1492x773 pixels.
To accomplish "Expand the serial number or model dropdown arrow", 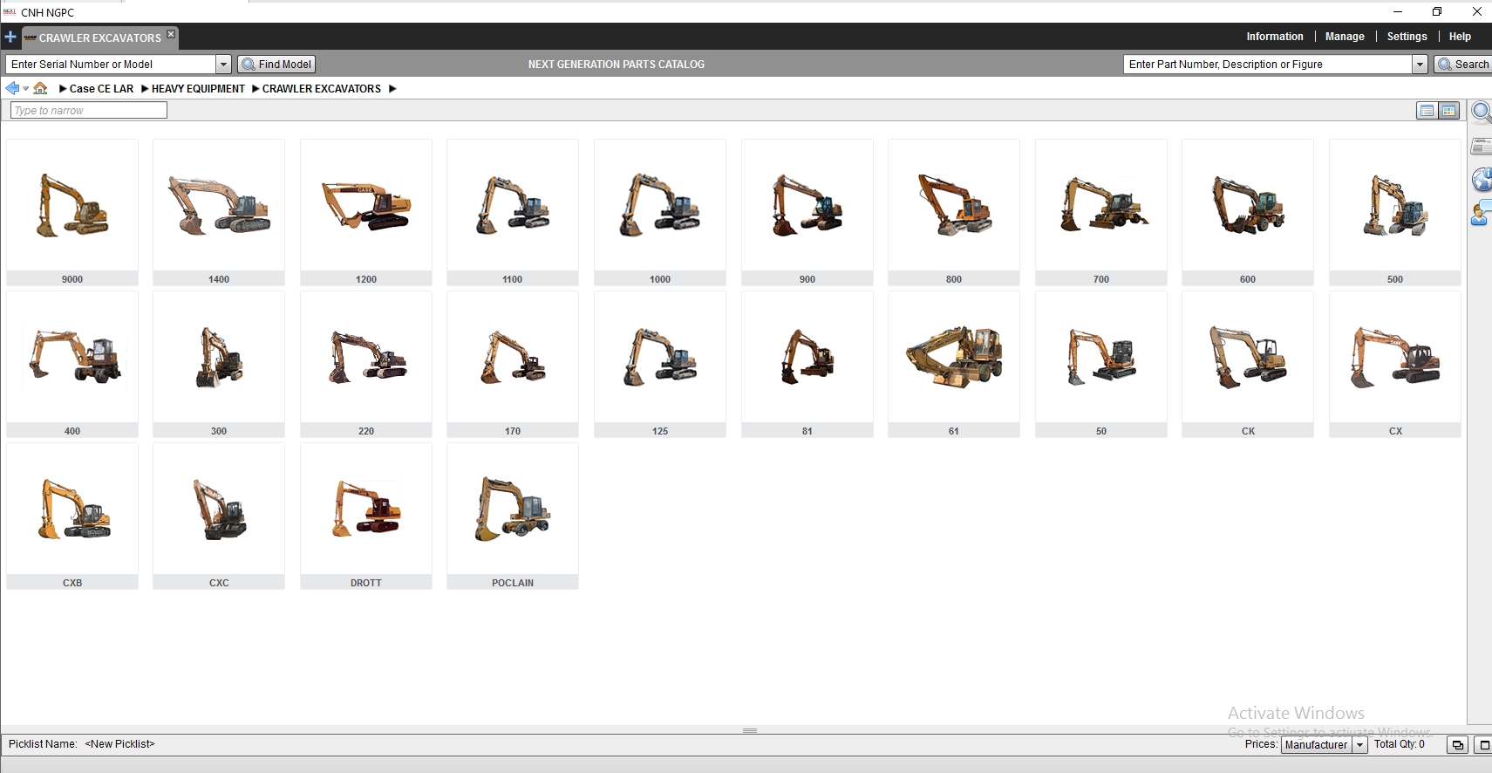I will coord(223,65).
